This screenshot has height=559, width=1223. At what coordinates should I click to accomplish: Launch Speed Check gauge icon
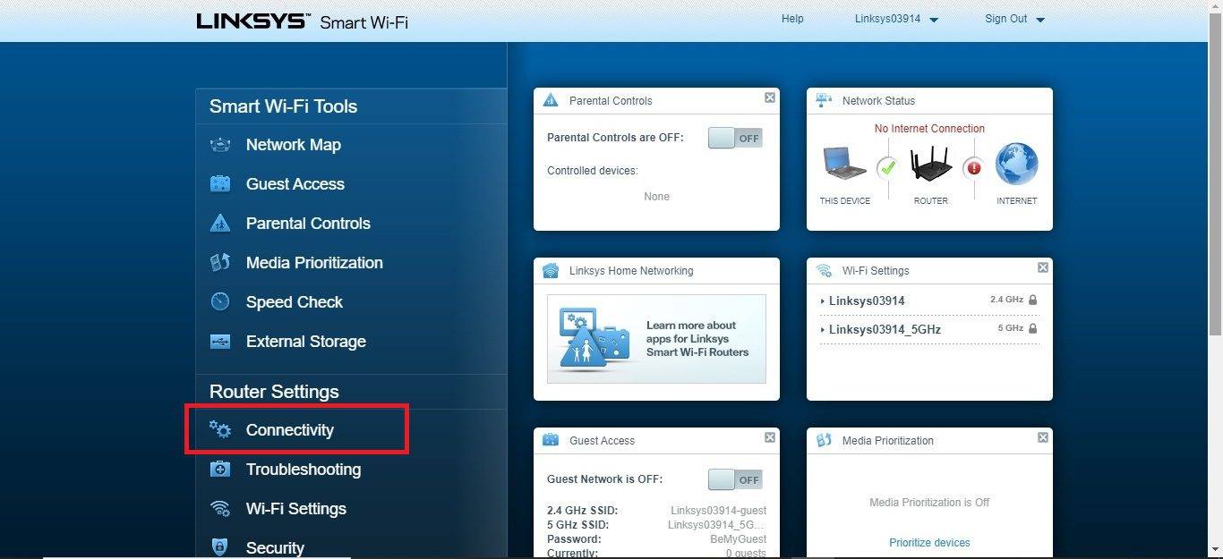coord(220,302)
